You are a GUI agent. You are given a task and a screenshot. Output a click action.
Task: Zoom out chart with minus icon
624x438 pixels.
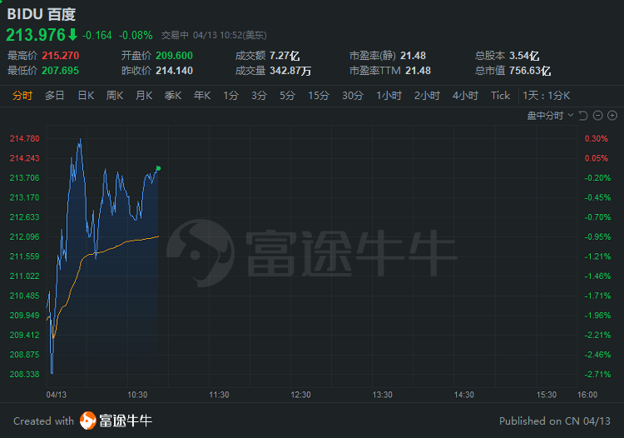597,116
